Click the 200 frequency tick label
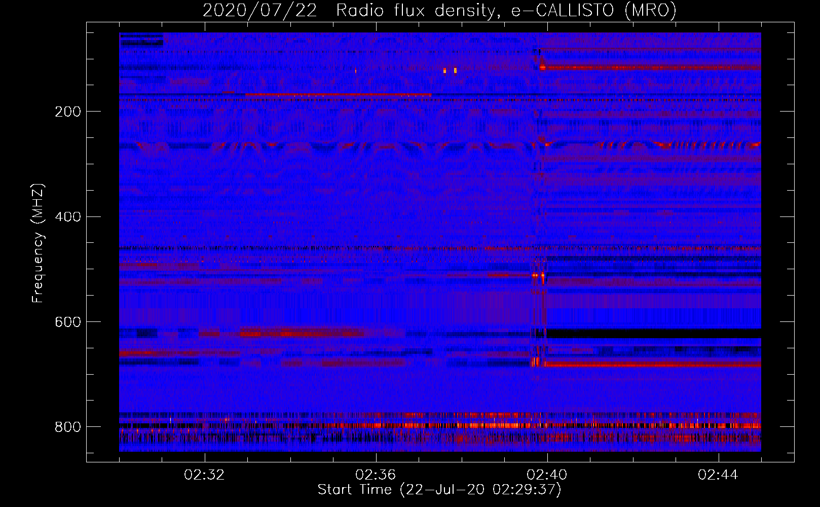 point(68,112)
